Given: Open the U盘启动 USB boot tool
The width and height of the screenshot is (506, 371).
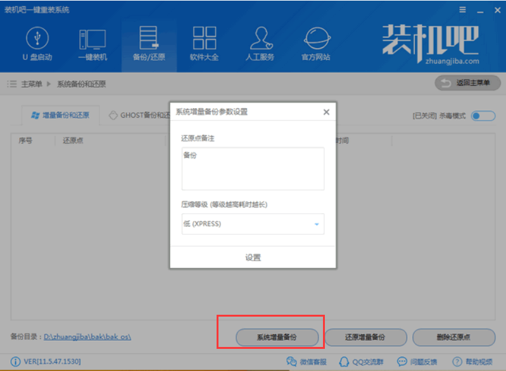Looking at the screenshot, I should coord(37,44).
